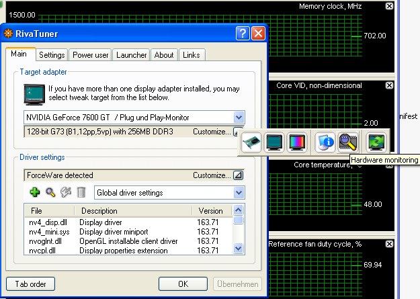Click the File column header
Image resolution: width=420 pixels, height=299 pixels.
(50, 211)
